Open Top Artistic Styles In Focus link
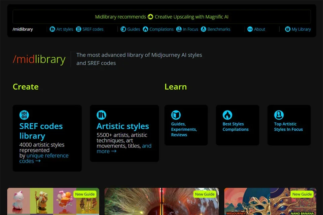The width and height of the screenshot is (323, 215). [x=288, y=127]
